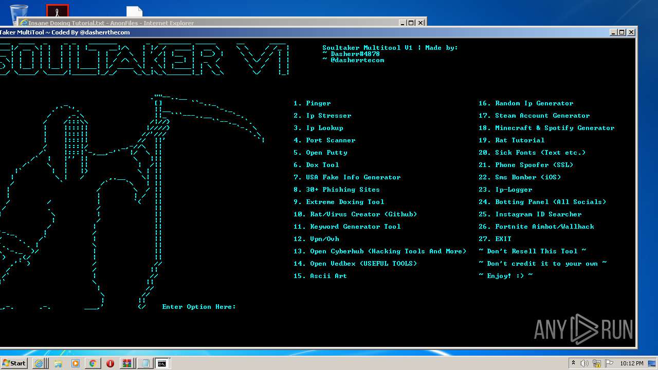Select the command prompt taskbar button
658x370 pixels.
point(162,363)
